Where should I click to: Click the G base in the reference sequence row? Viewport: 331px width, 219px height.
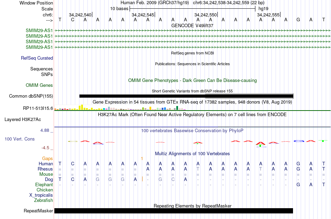tap(298, 20)
